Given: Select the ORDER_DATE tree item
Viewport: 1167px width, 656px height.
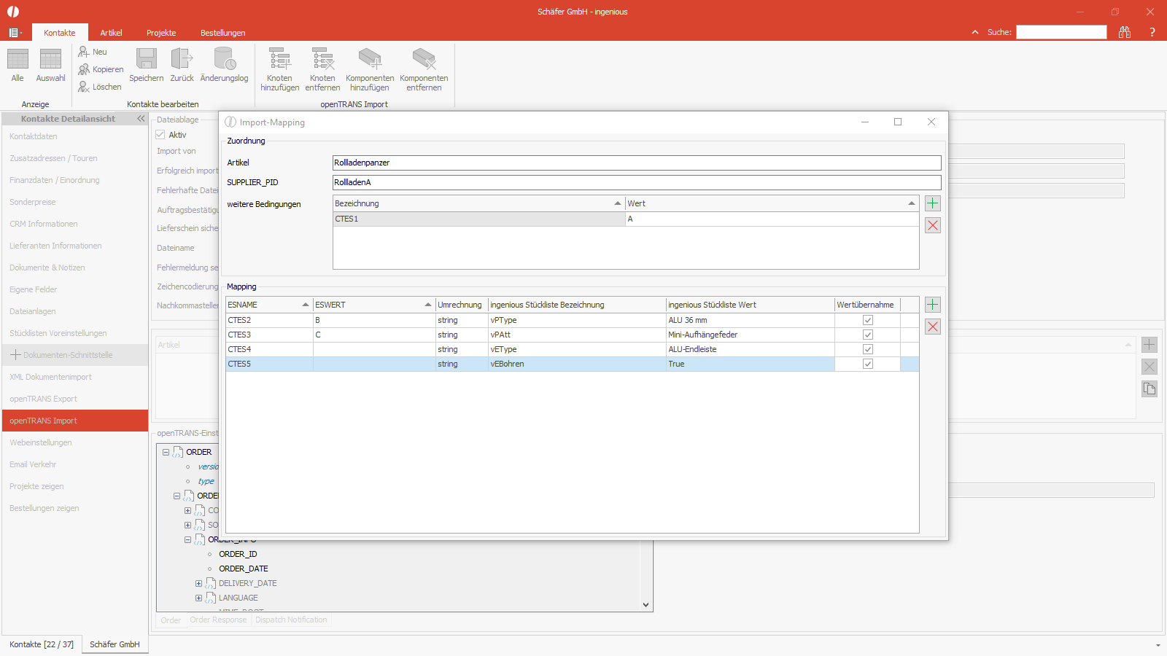Looking at the screenshot, I should click(244, 569).
